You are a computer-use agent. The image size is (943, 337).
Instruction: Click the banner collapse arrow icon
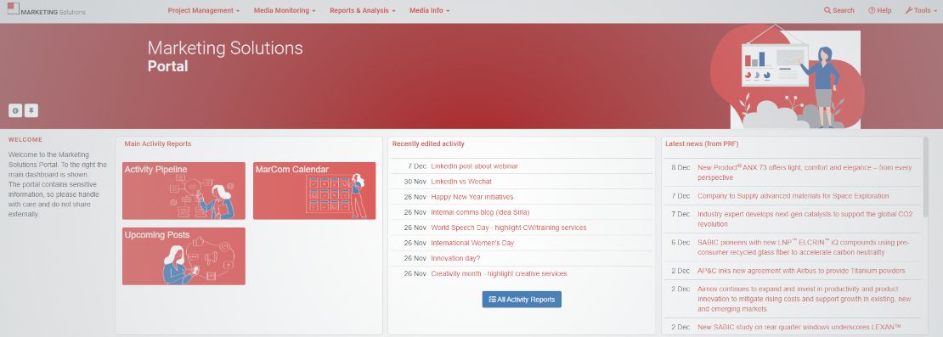tap(15, 110)
